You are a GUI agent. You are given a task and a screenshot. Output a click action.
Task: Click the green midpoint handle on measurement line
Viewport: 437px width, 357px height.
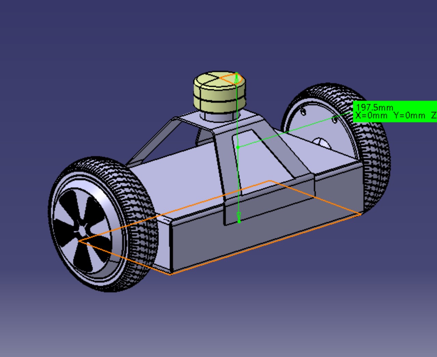(238, 147)
